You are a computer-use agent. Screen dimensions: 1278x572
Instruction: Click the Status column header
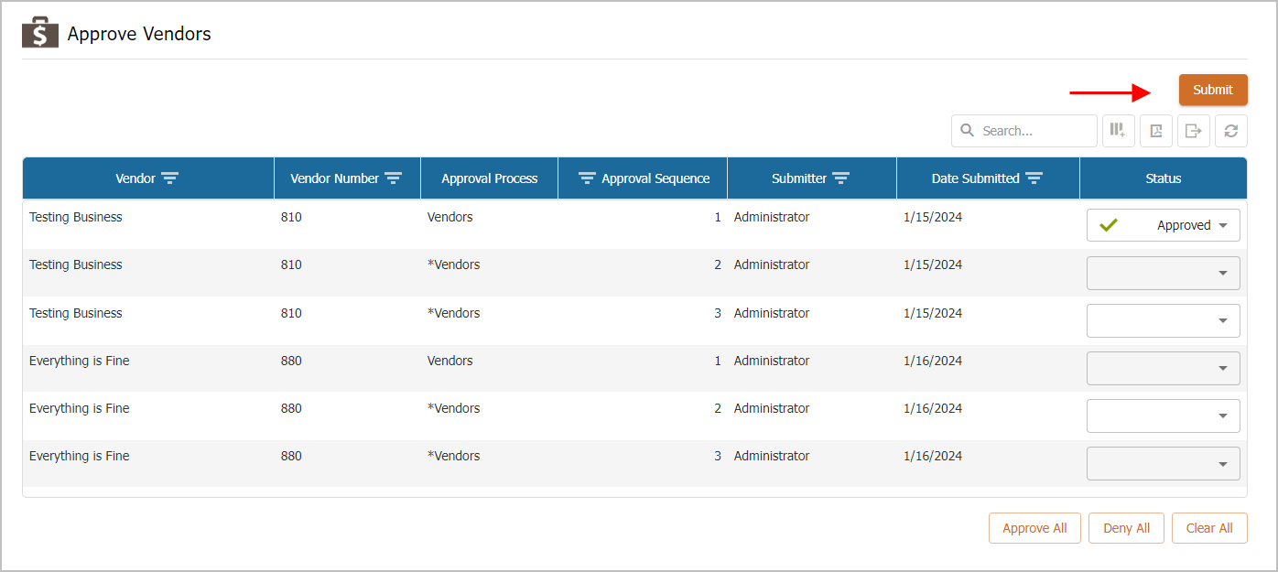(1163, 178)
